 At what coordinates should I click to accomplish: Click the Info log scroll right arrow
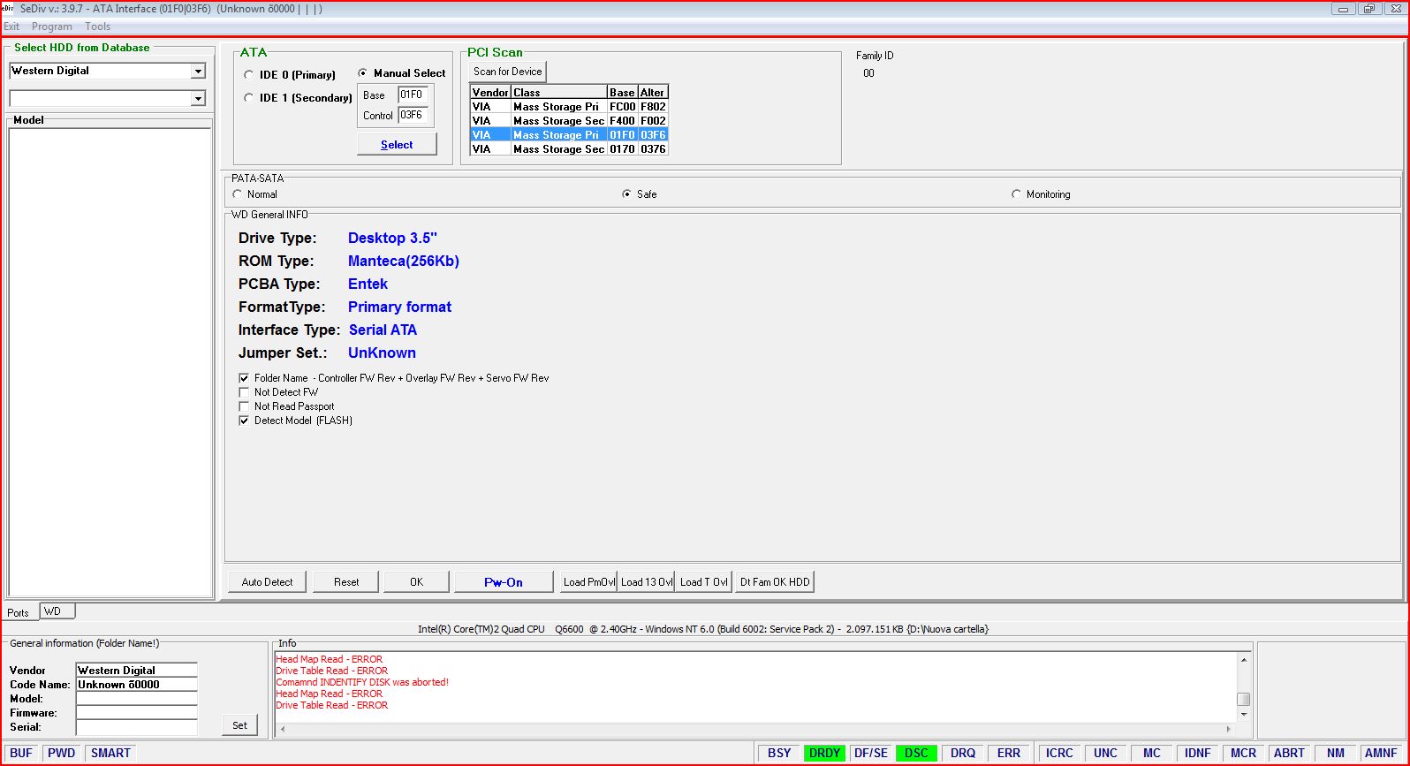(1229, 729)
